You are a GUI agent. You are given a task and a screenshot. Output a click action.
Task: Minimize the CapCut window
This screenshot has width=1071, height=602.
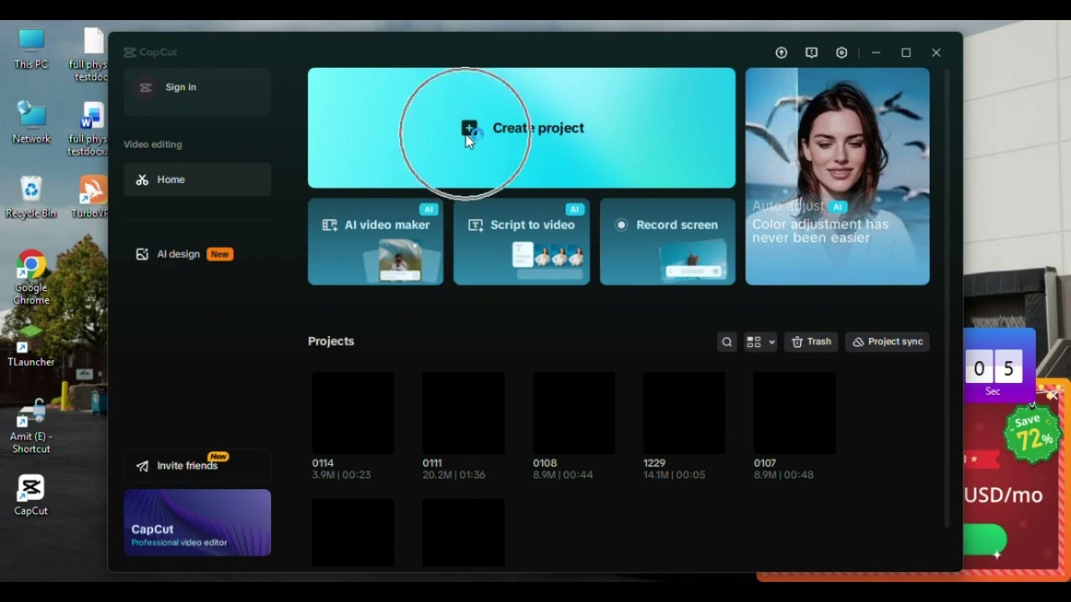click(x=876, y=53)
